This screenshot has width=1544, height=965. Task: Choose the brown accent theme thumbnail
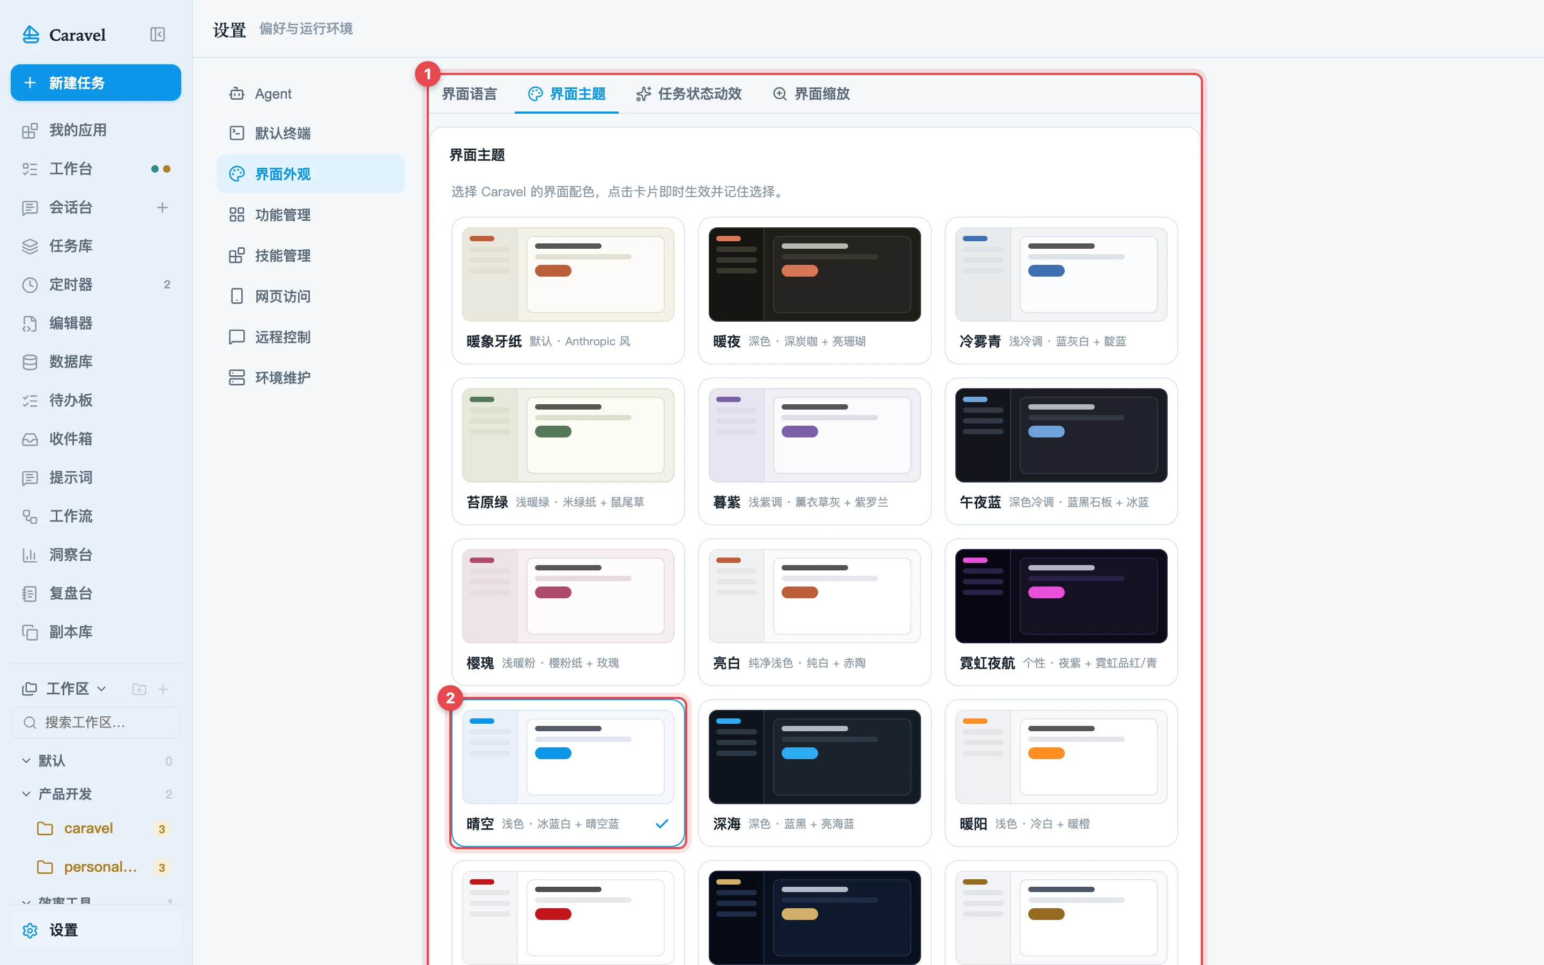coord(1061,918)
